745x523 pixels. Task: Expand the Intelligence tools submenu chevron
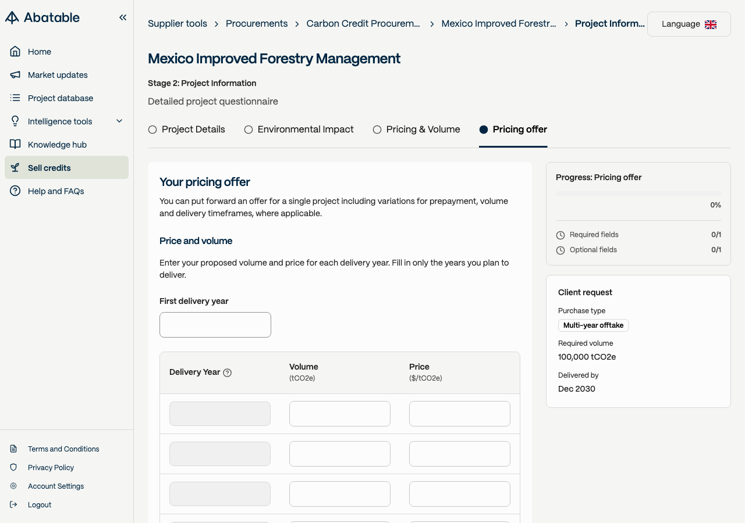(x=119, y=121)
